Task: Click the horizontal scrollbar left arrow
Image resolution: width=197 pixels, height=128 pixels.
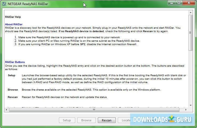Action: tap(6, 110)
